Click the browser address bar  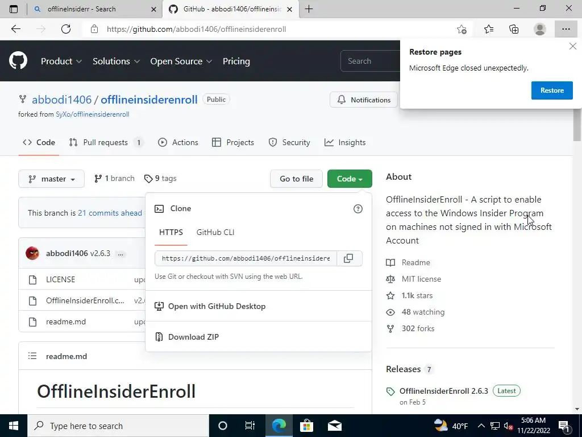pos(275,29)
